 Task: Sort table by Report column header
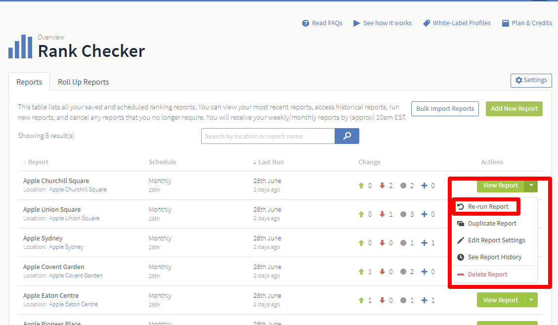pyautogui.click(x=36, y=162)
